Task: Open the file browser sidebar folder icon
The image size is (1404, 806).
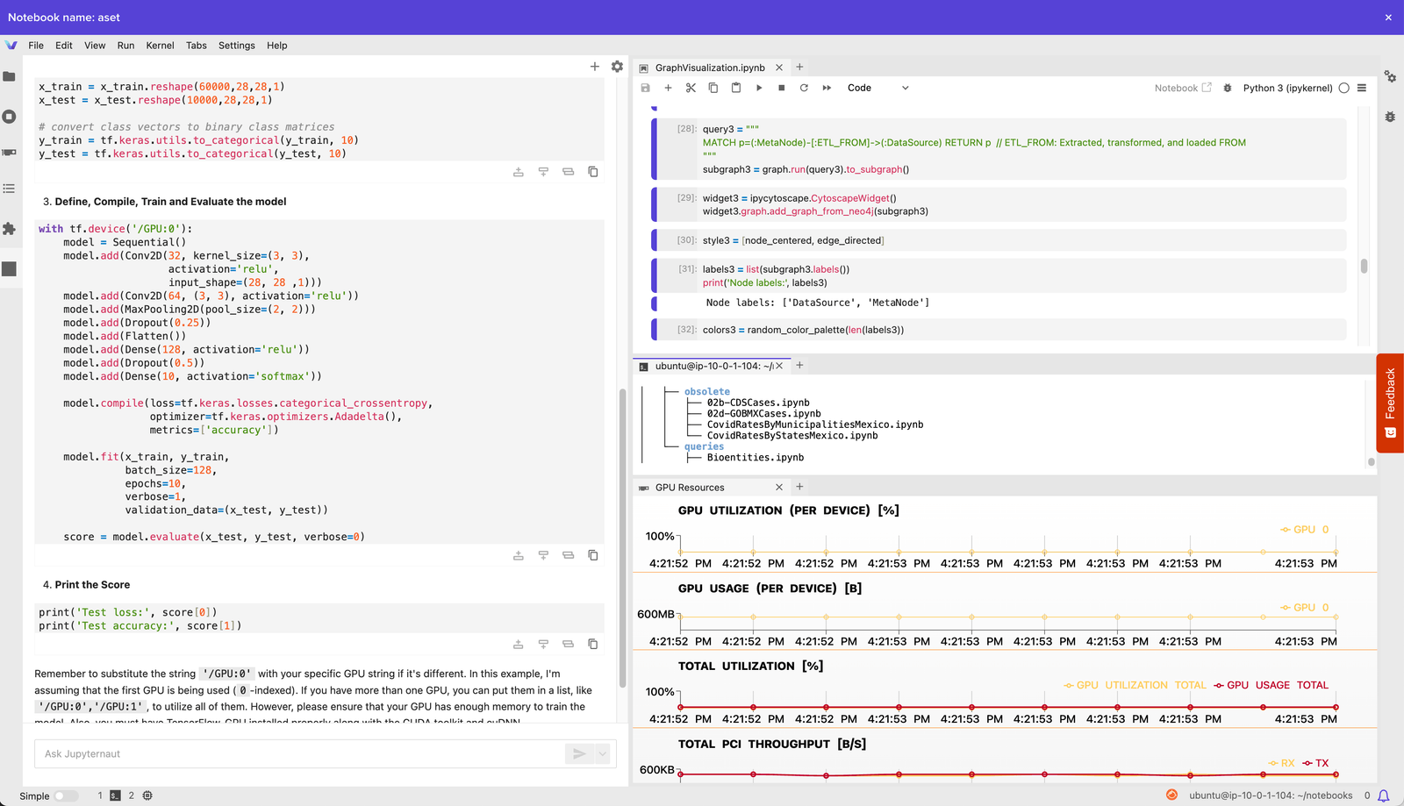Action: [10, 76]
